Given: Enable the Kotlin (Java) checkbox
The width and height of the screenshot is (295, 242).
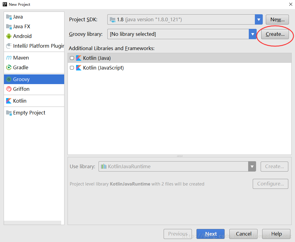Looking at the screenshot, I should pyautogui.click(x=72, y=58).
